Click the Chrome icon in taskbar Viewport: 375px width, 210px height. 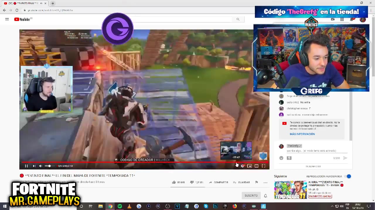(x=110, y=206)
